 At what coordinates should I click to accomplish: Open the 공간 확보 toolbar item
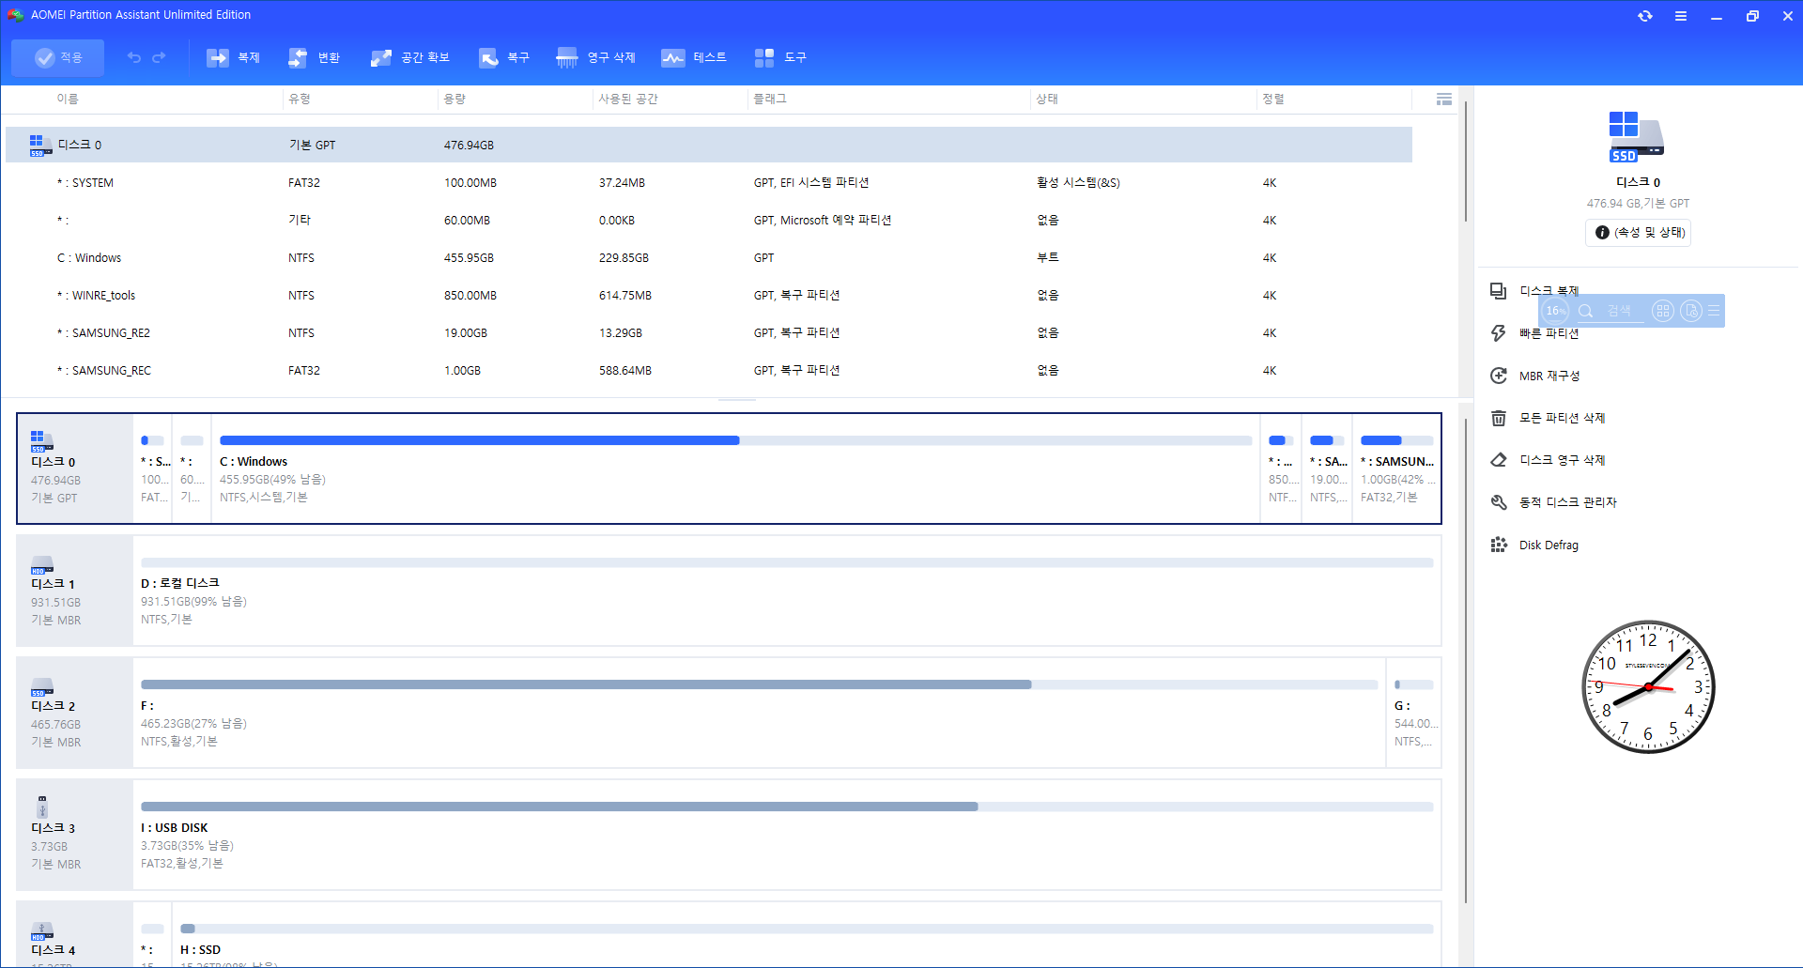[x=410, y=57]
